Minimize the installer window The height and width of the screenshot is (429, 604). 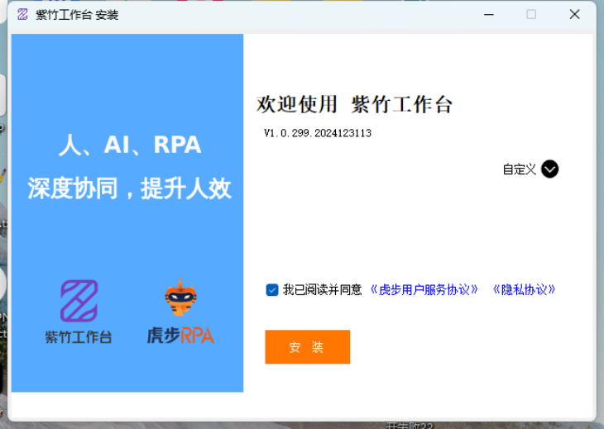(489, 15)
